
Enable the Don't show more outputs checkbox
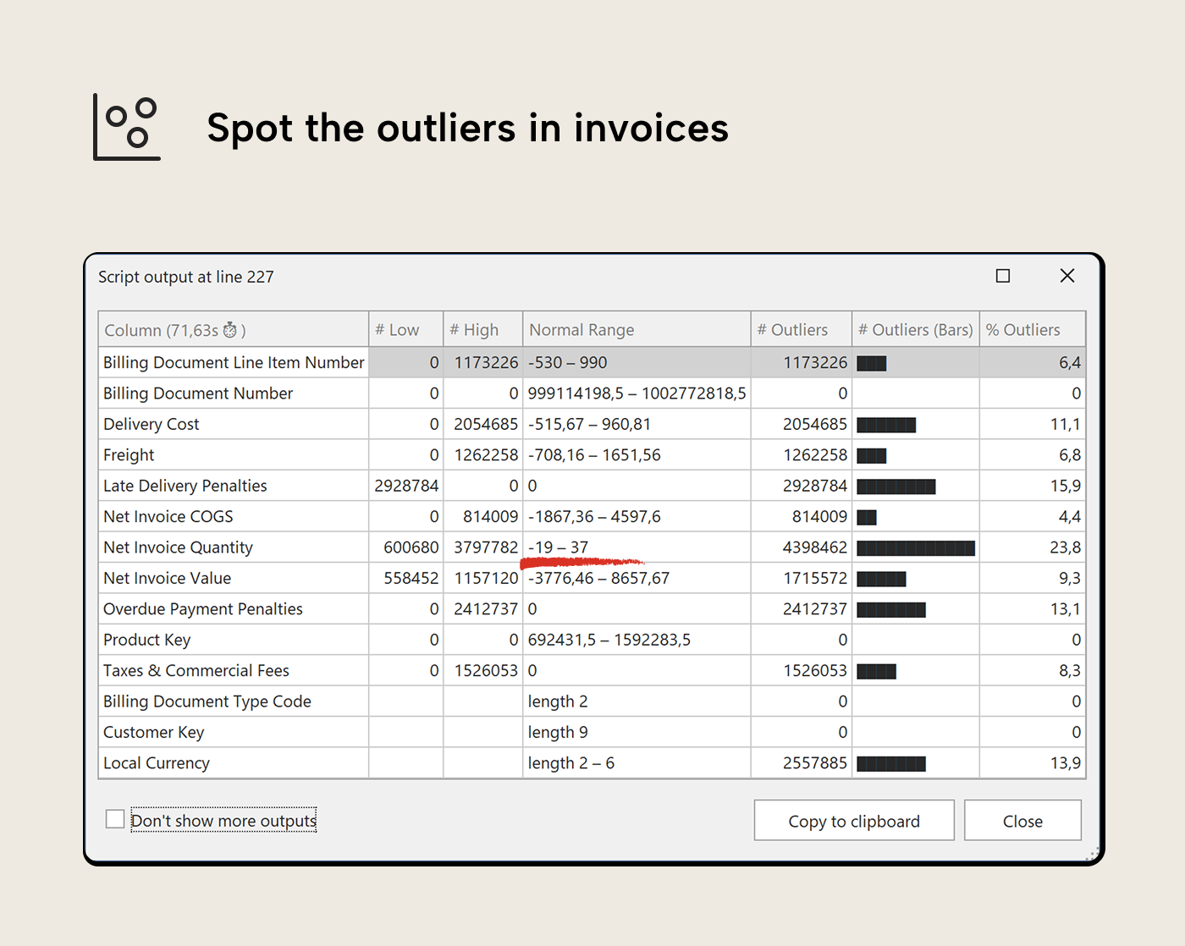click(115, 818)
